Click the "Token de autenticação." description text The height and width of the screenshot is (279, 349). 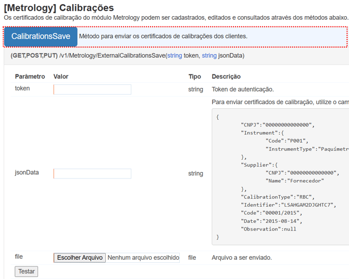point(242,90)
